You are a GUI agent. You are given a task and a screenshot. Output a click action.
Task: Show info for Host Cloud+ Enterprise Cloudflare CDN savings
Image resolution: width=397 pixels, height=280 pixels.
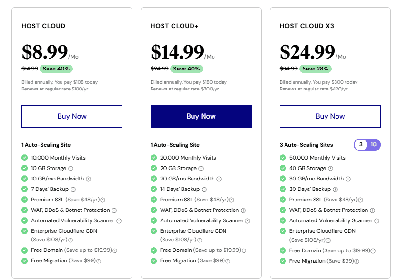tap(200, 240)
